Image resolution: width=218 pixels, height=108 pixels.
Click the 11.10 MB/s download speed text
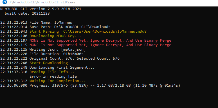coord(148,85)
